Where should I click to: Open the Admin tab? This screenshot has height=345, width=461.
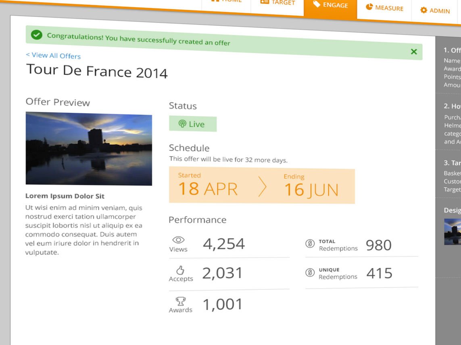[x=435, y=10]
